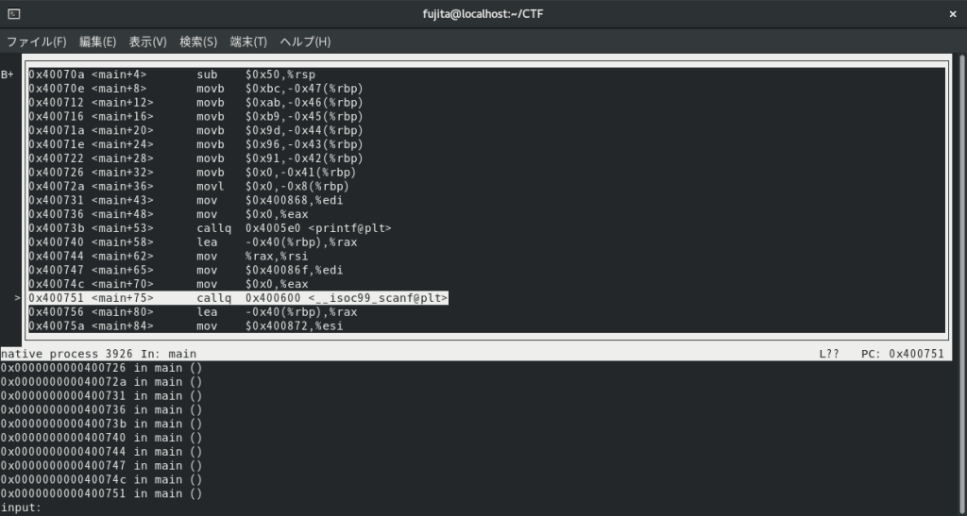Open the ヘルプ(H) menu
967x516 pixels.
click(305, 42)
